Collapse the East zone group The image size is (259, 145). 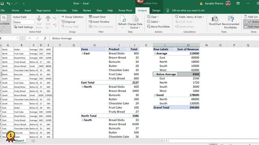click(x=83, y=54)
